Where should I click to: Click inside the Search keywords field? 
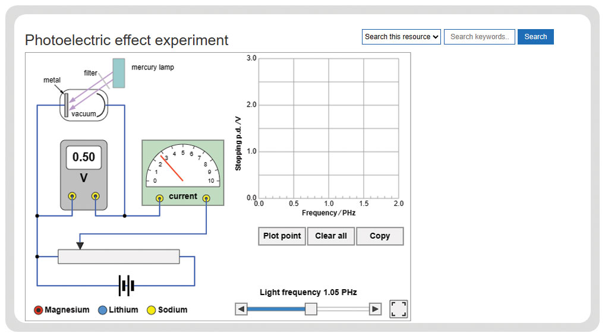click(x=480, y=37)
